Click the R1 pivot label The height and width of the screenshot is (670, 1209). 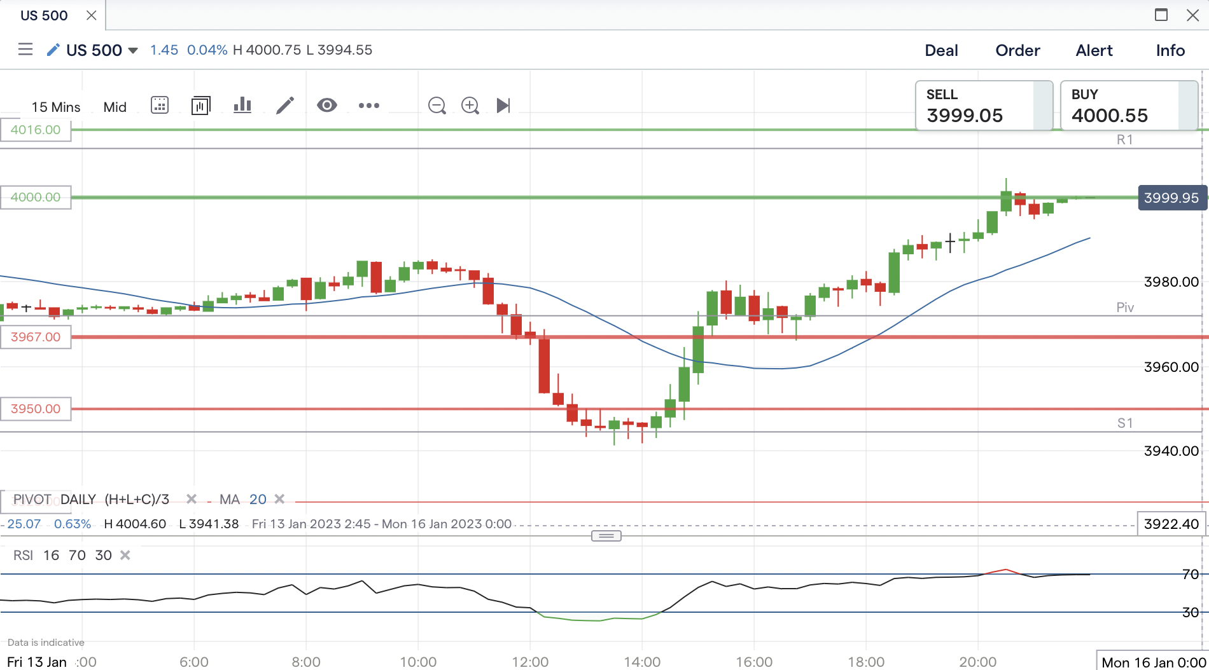(x=1125, y=140)
